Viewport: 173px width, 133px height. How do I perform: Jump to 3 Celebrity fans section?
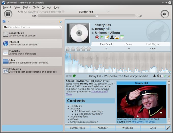[x=79, y=117]
